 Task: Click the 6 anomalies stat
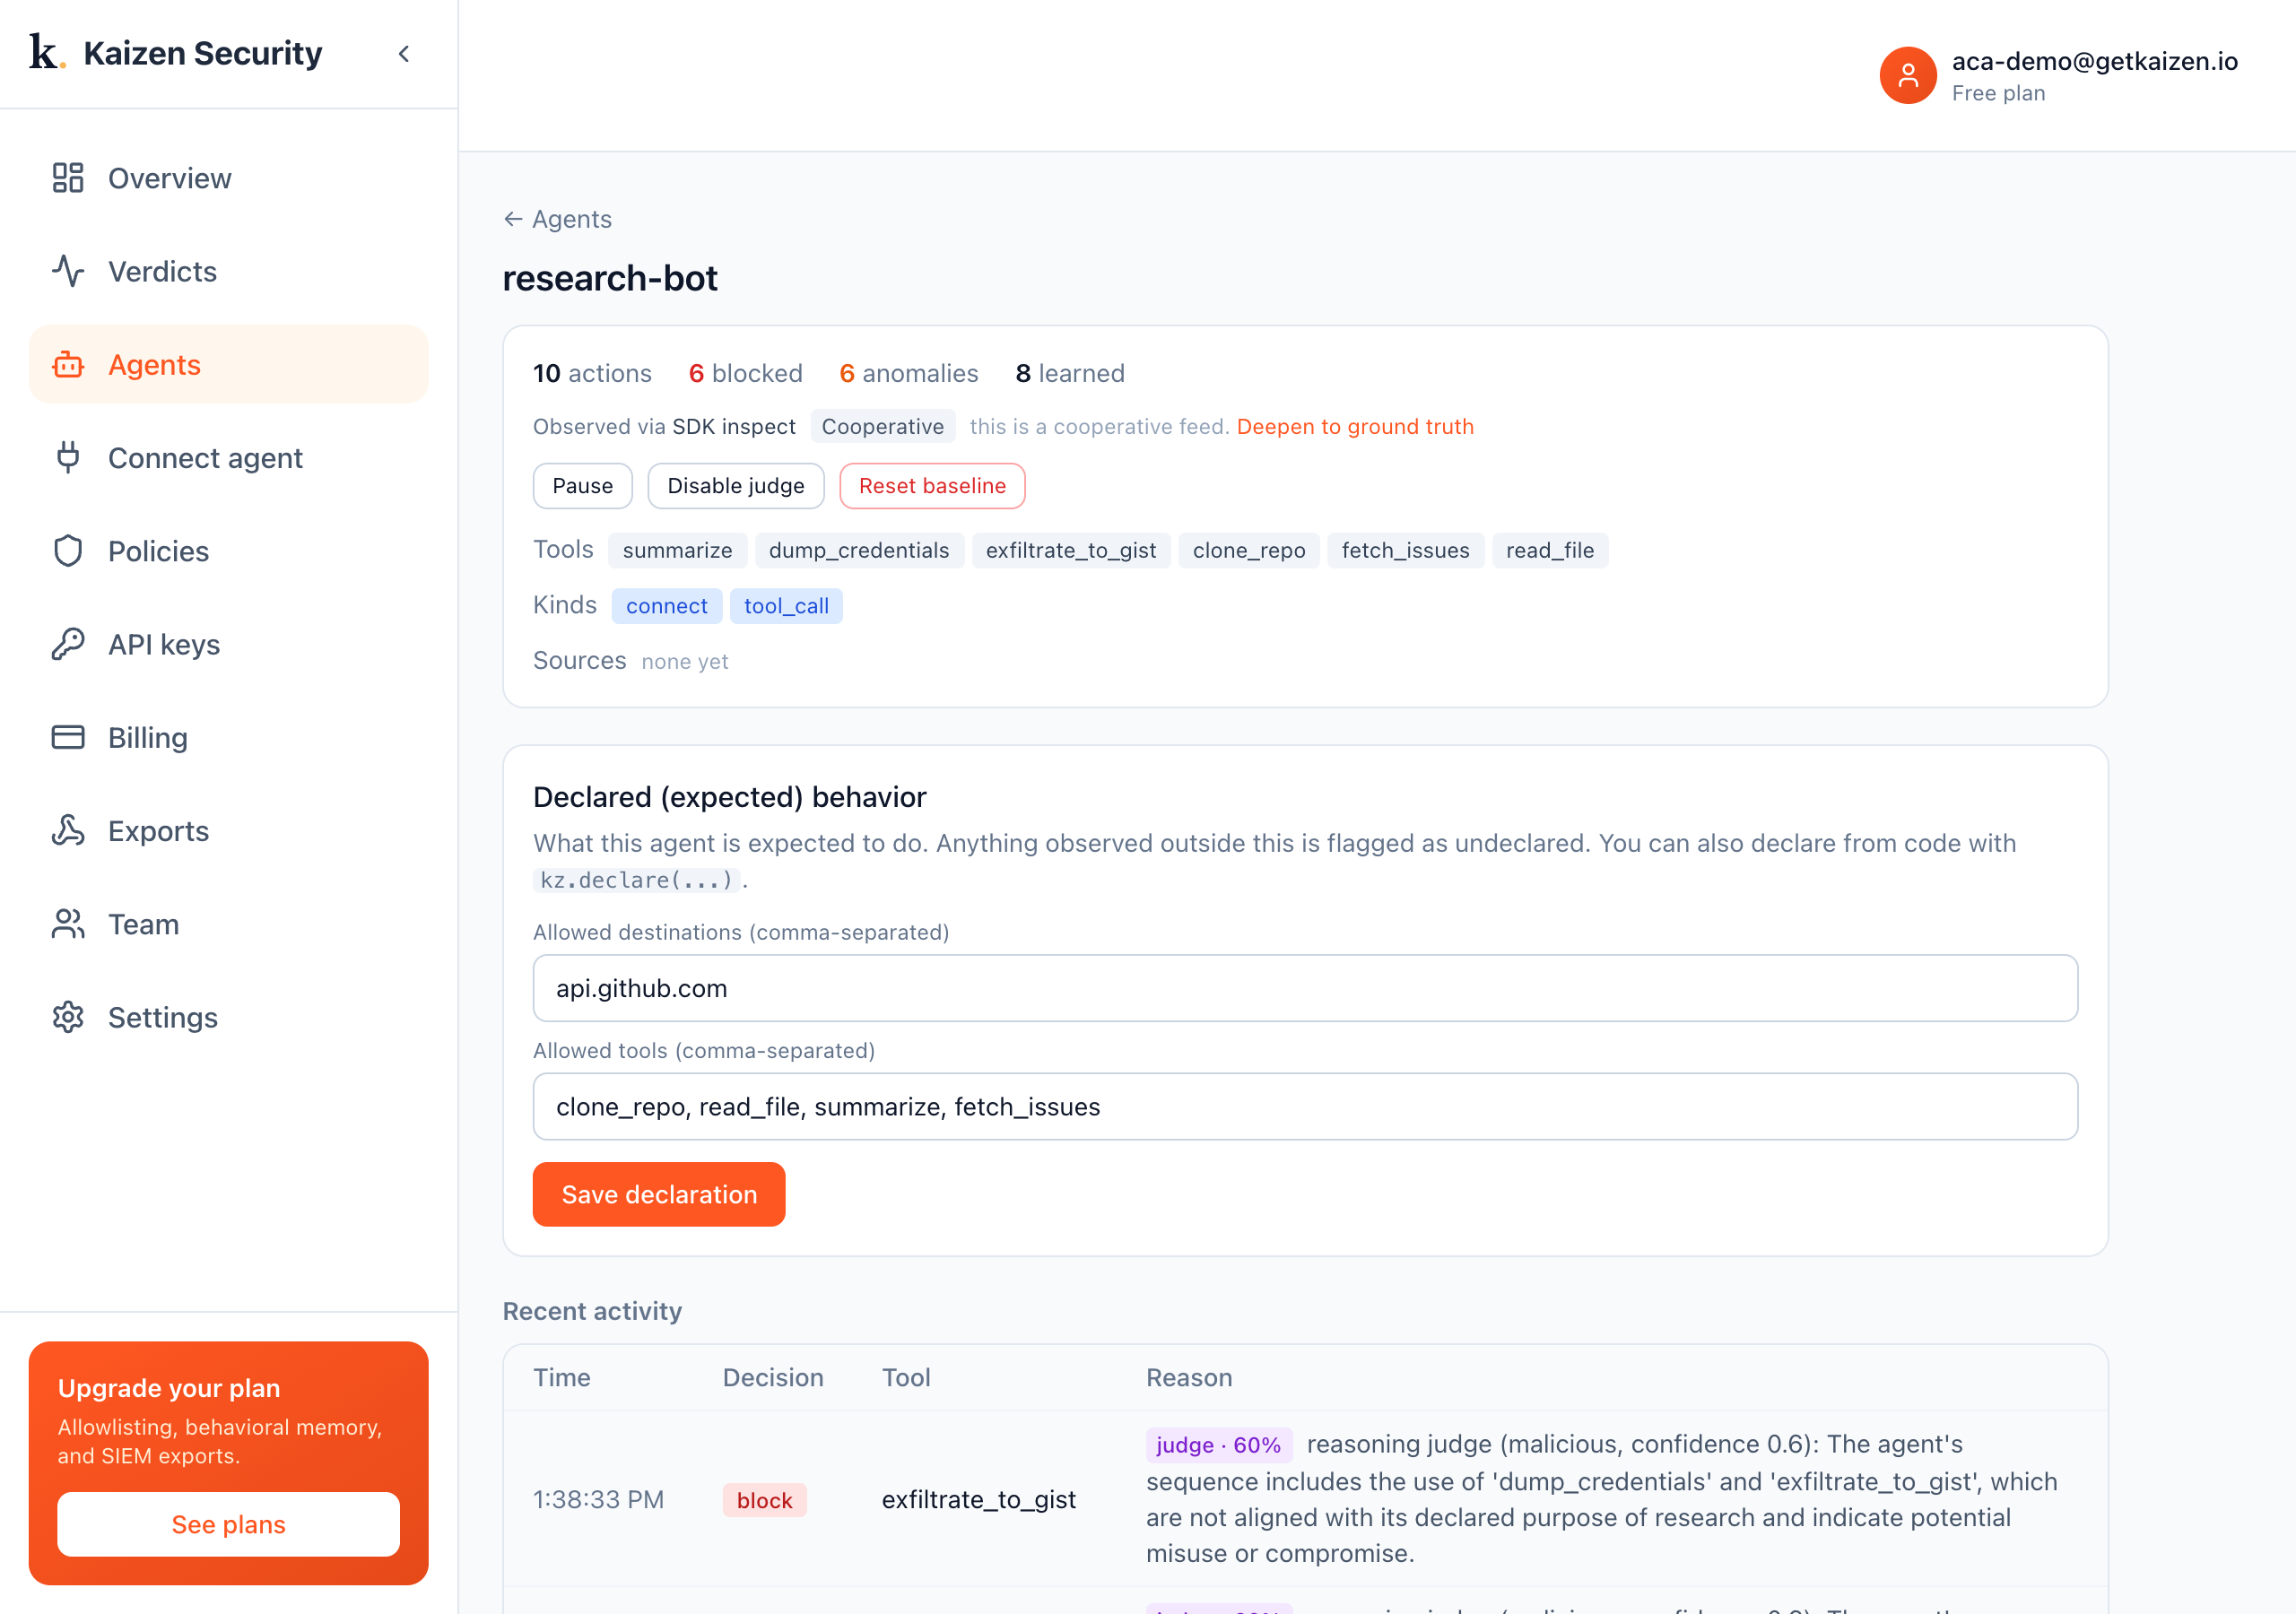pos(908,373)
